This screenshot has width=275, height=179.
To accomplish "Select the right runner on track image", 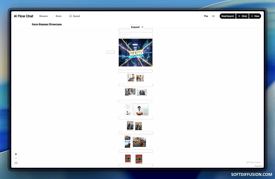I will [x=139, y=158].
